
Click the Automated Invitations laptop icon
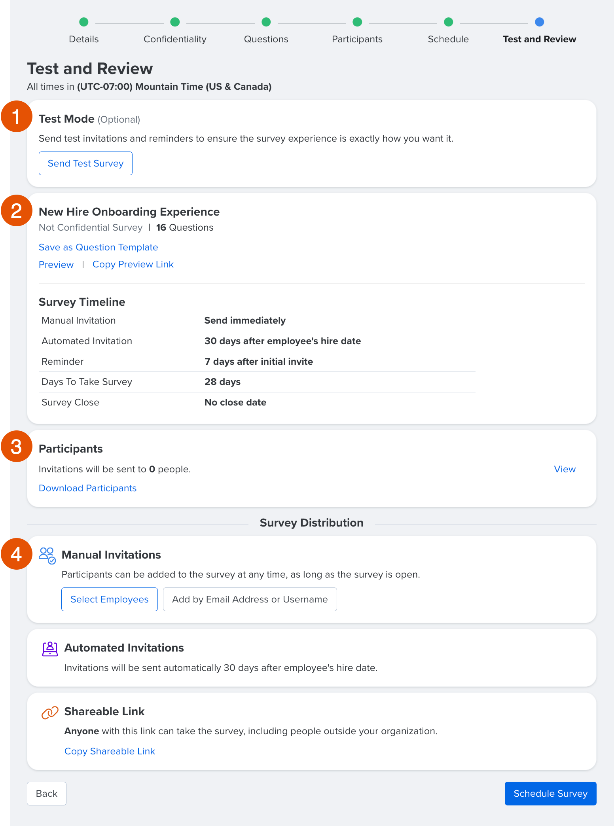point(50,649)
